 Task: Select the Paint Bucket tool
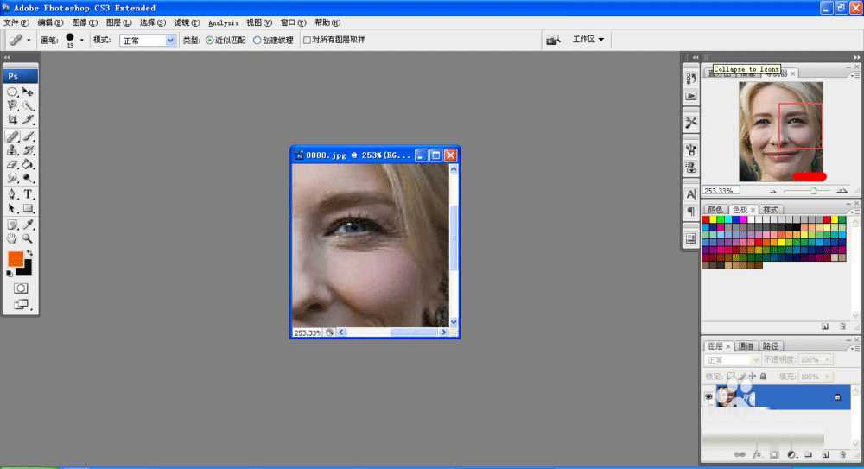pos(28,164)
